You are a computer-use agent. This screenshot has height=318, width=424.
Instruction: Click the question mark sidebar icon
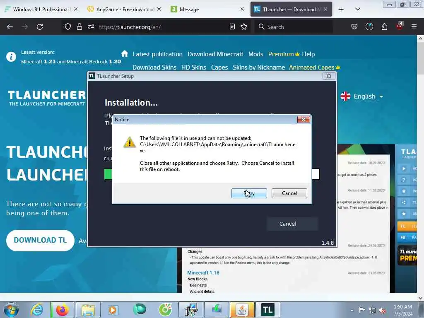[404, 180]
